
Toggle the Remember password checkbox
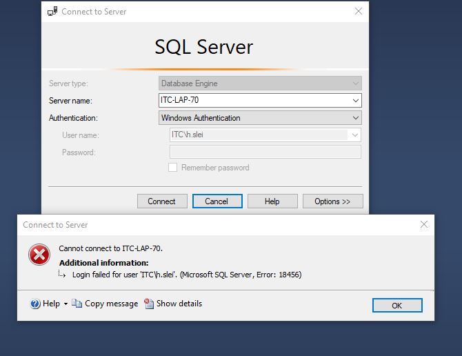(x=172, y=168)
